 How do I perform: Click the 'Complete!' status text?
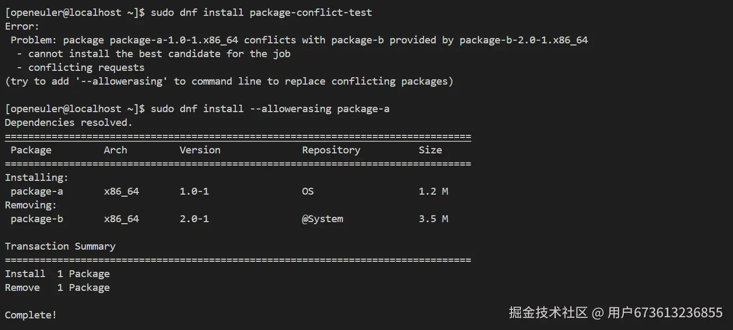click(31, 315)
